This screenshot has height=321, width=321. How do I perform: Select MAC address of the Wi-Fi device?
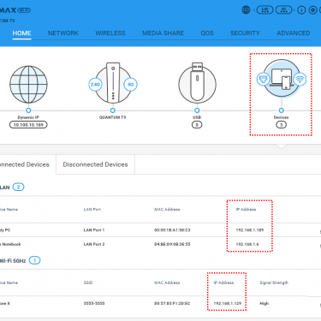click(172, 303)
